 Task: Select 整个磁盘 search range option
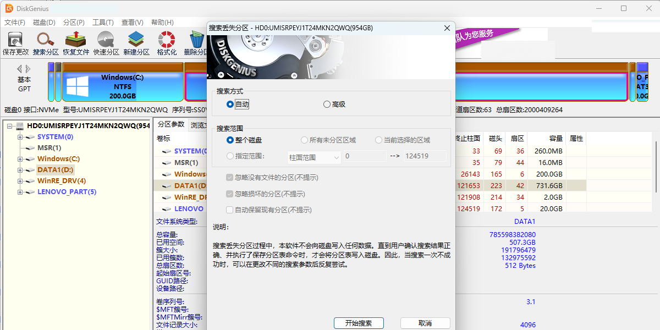point(230,140)
